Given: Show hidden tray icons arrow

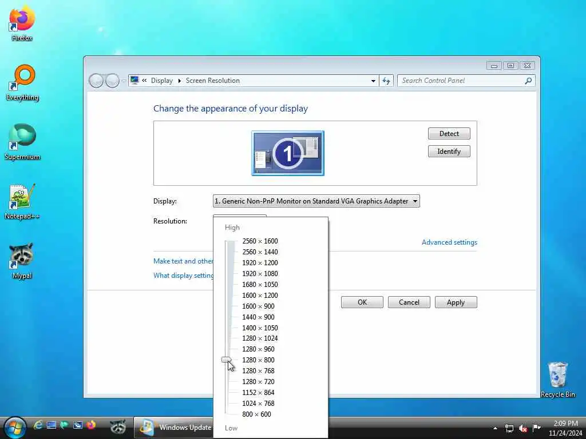Looking at the screenshot, I should [495, 428].
